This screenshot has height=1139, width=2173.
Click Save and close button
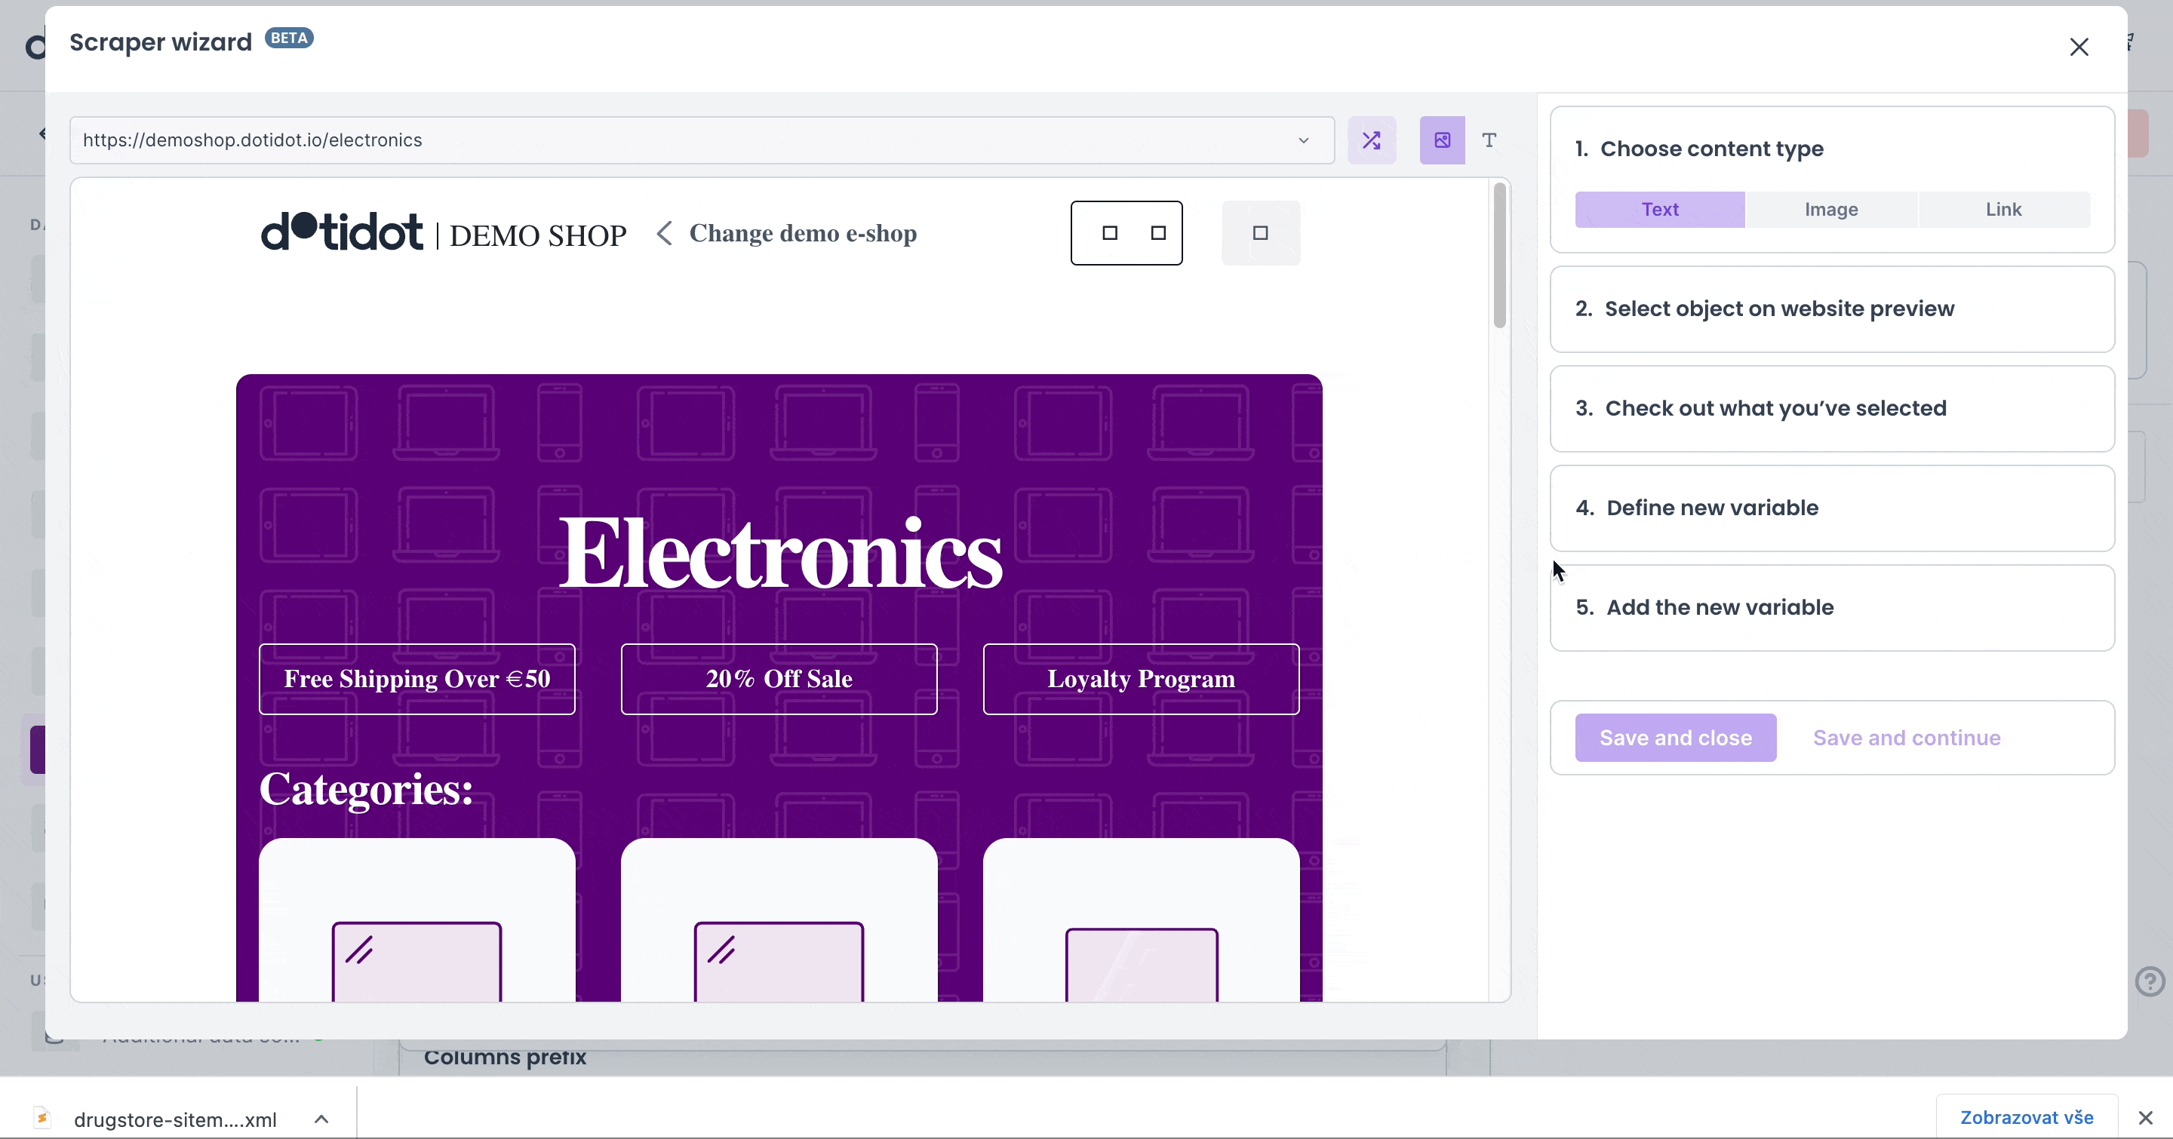pos(1675,738)
